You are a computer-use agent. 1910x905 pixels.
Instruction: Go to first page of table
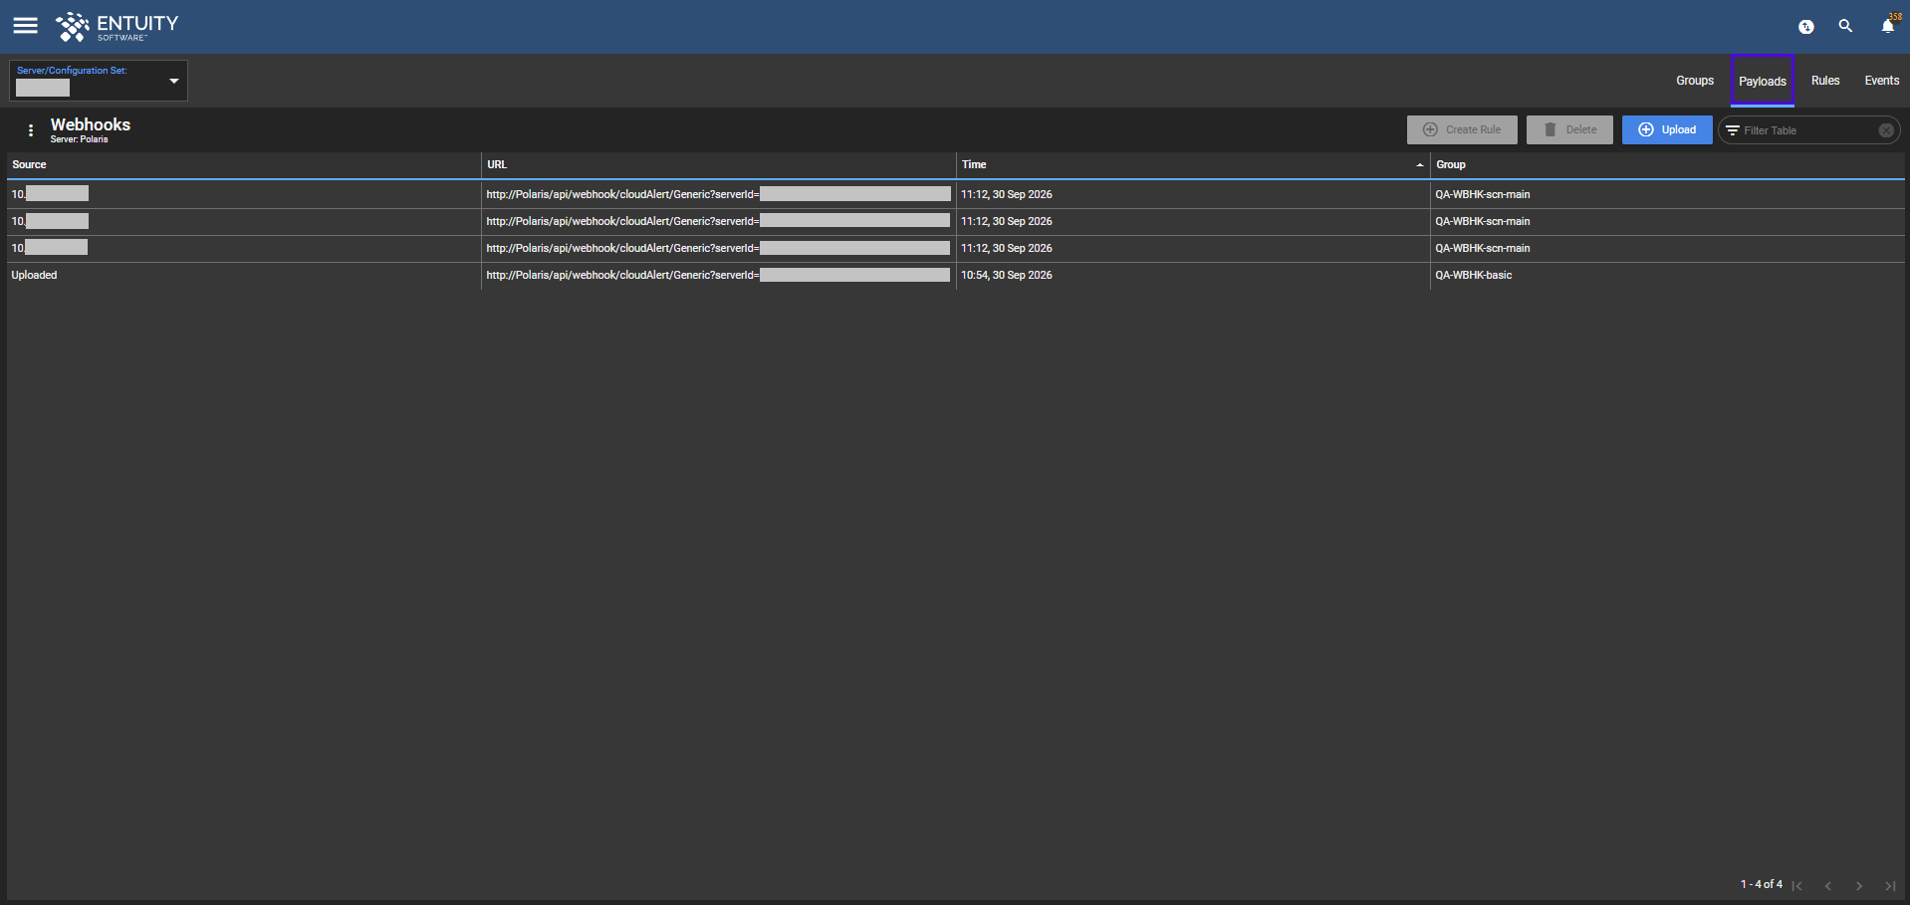(x=1796, y=885)
